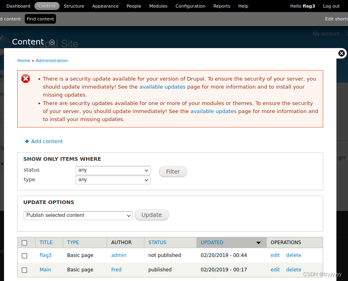Click the sort arrow in Updated column
348x281 pixels.
point(258,243)
